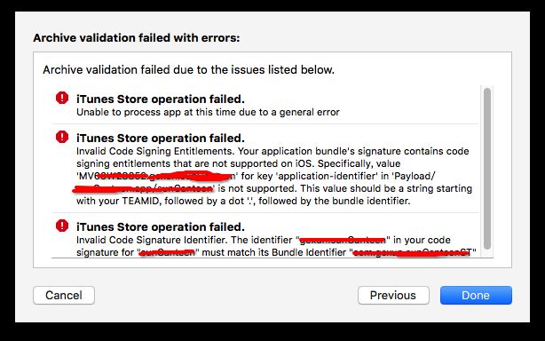Click the red error icon beside the general error
545x341 pixels.
point(62,98)
